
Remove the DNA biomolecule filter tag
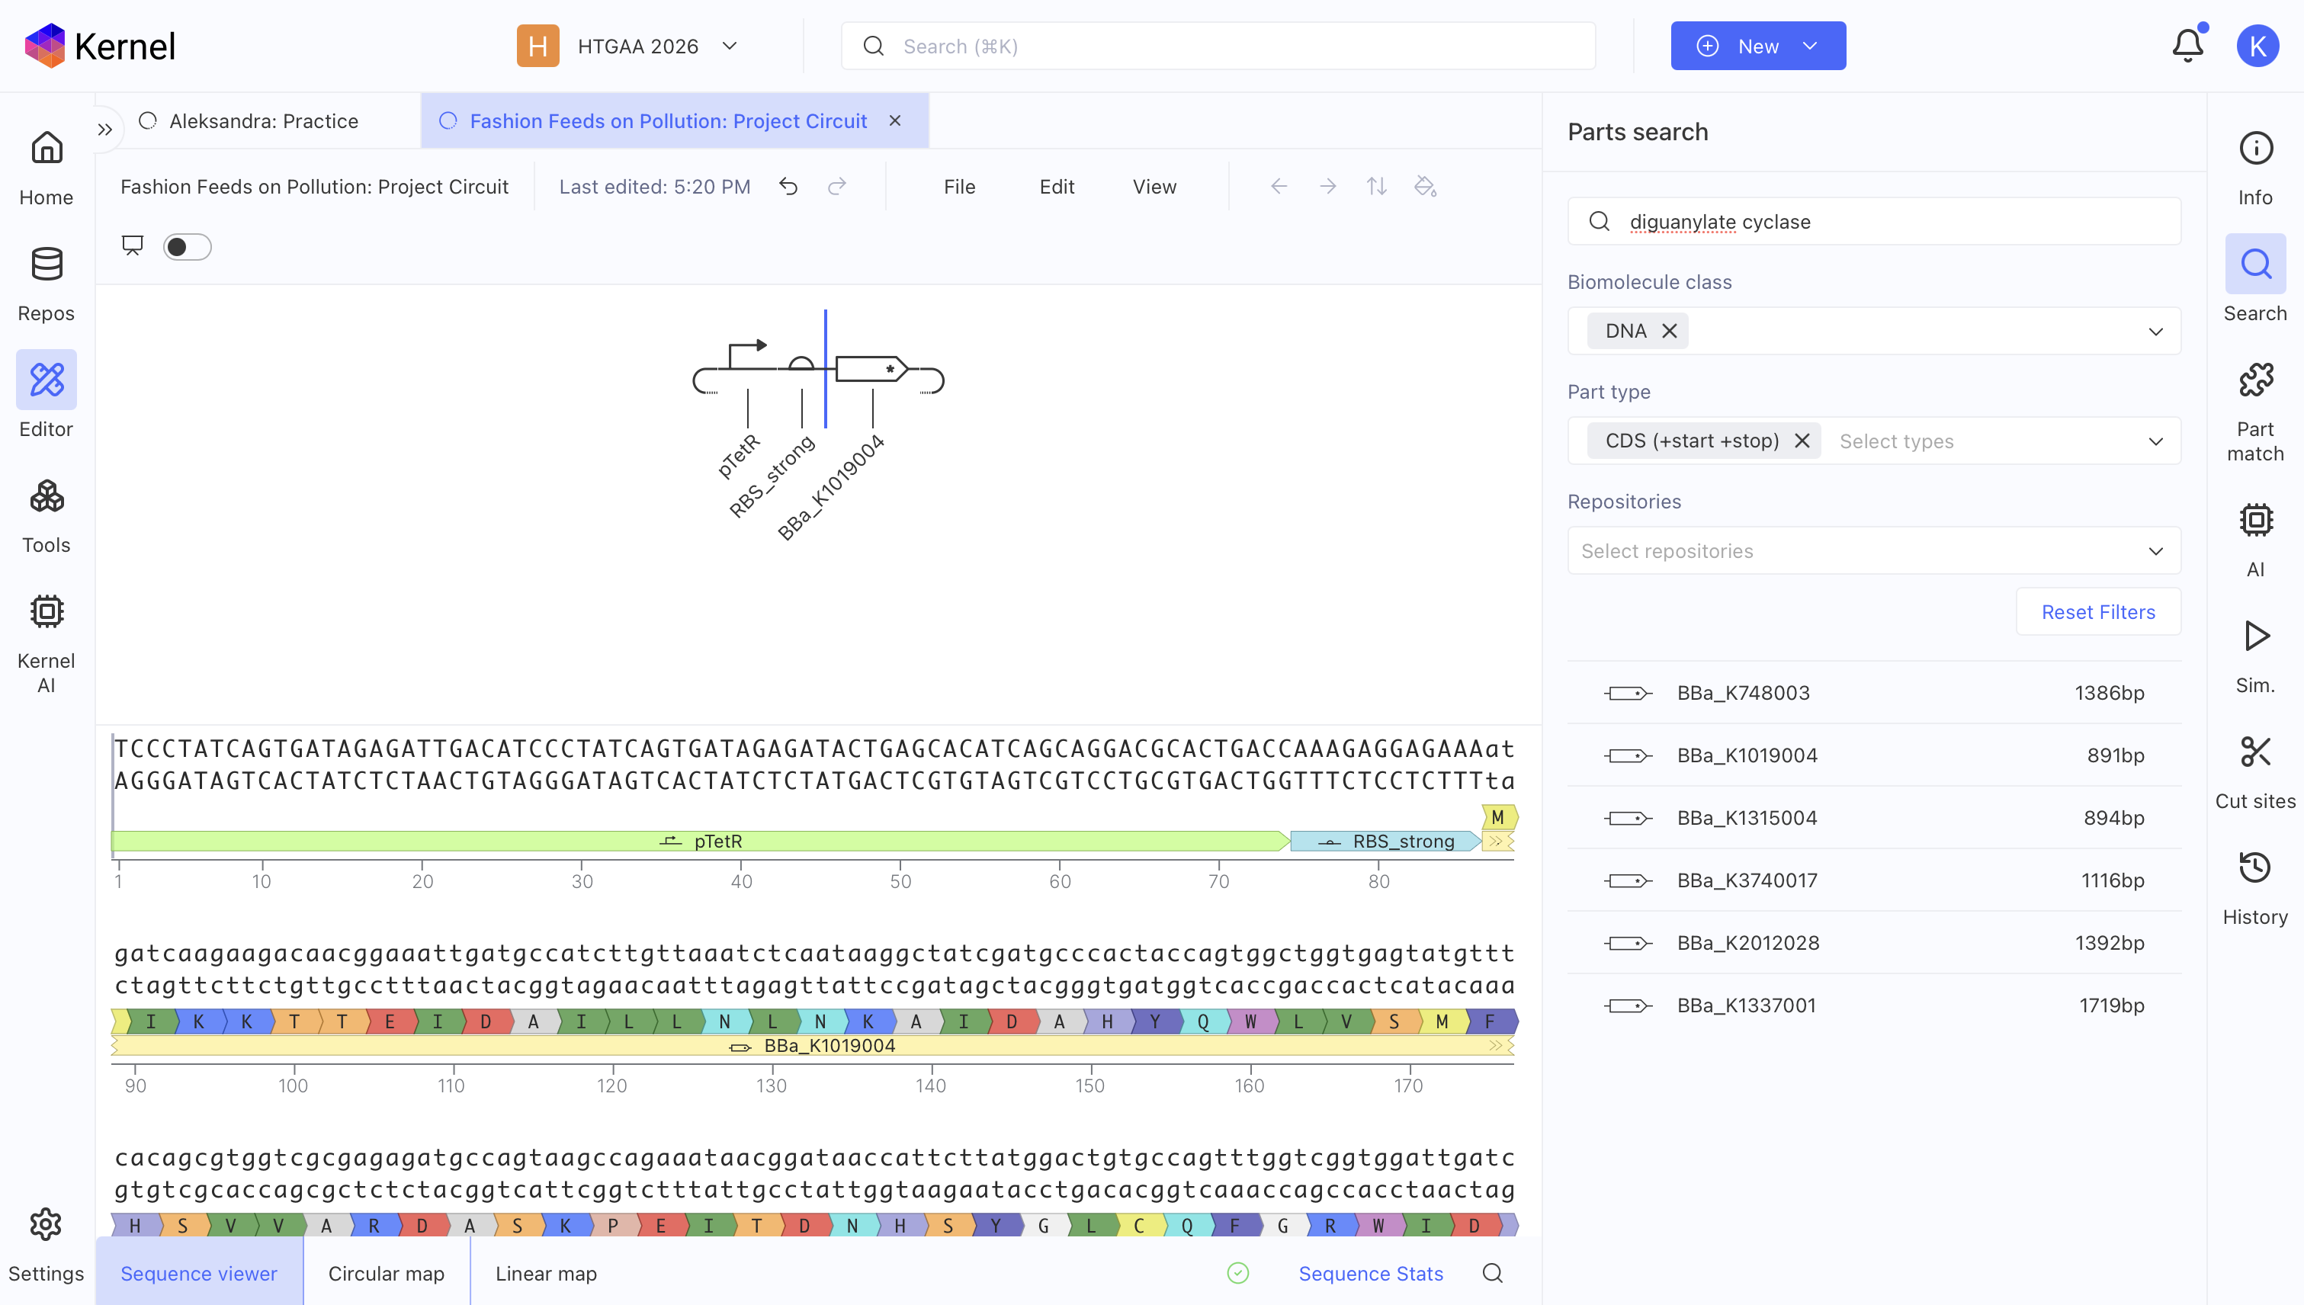point(1669,331)
